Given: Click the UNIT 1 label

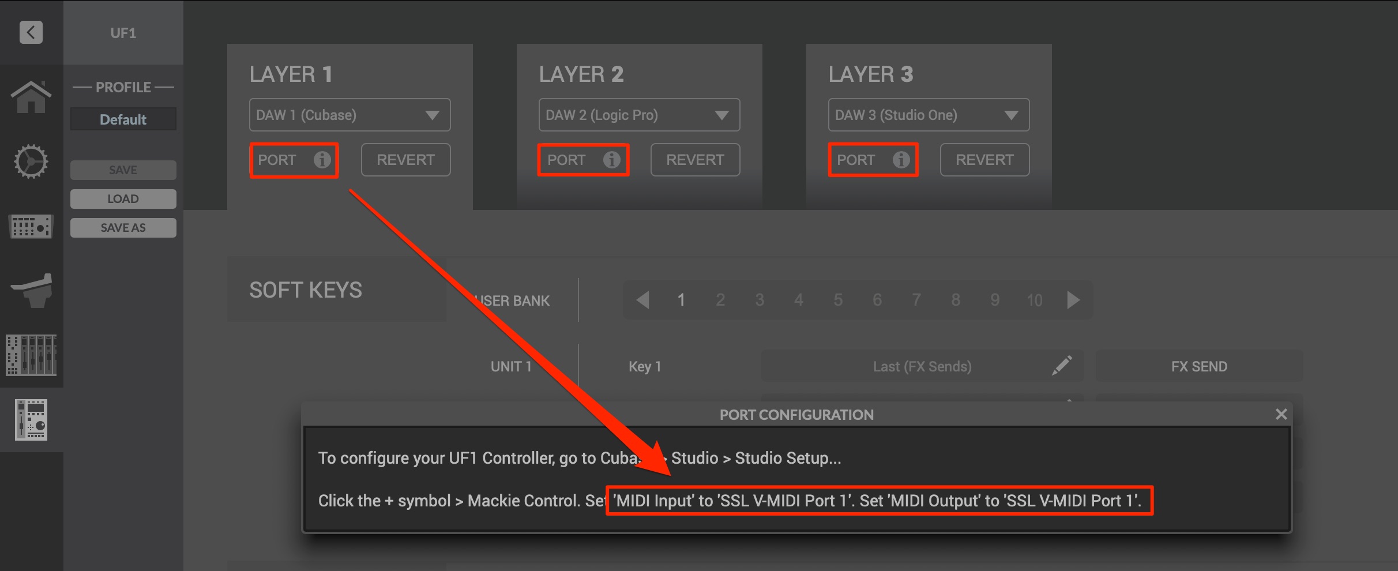Looking at the screenshot, I should (511, 366).
